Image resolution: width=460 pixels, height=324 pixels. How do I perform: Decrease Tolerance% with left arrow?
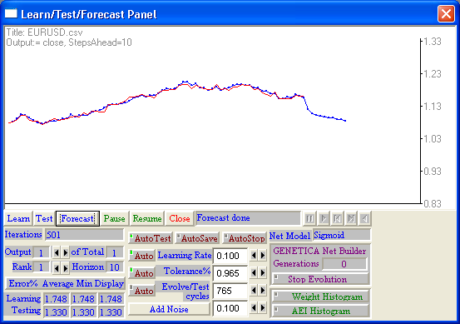click(x=254, y=273)
